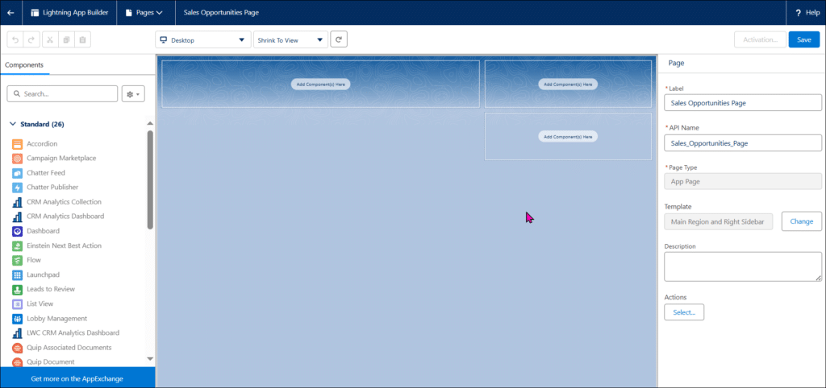Image resolution: width=826 pixels, height=388 pixels.
Task: Select the Campaign Marketplace component icon
Action: 18,159
